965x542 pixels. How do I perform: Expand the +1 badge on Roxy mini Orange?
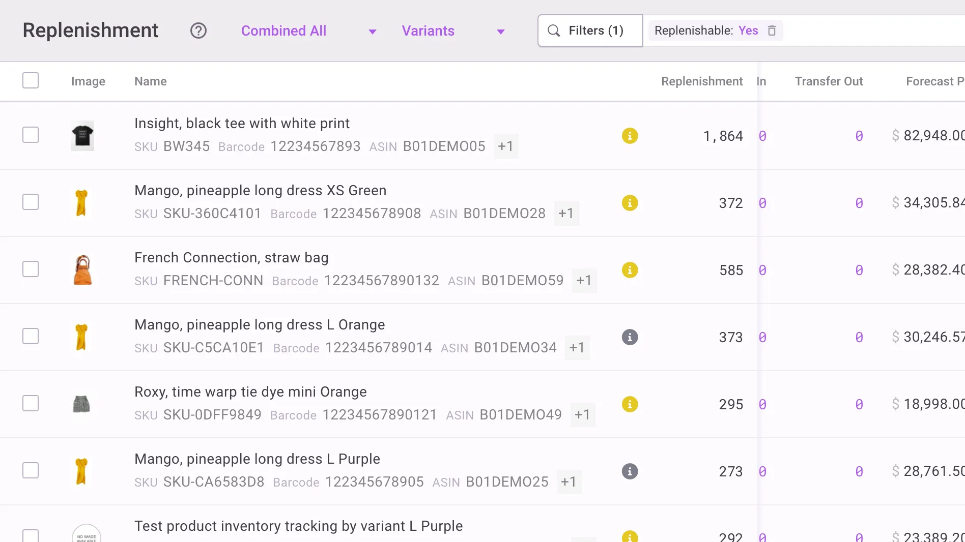point(583,415)
